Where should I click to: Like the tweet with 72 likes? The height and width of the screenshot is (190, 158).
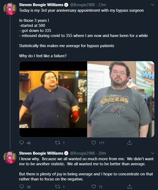pyautogui.click(x=94, y=187)
